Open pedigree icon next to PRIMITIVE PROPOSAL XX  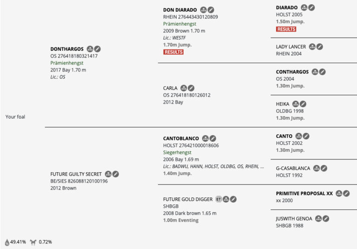pos(339,193)
